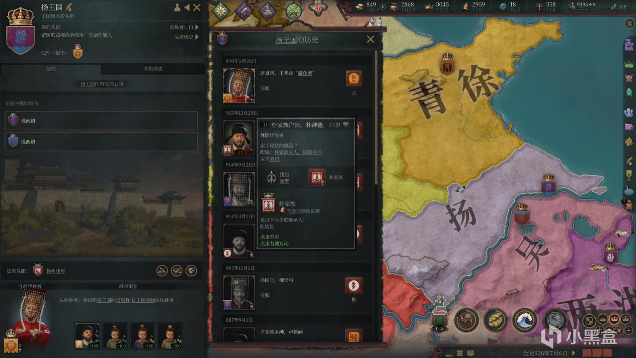Switch to the 头衔效忠 tab
The image size is (636, 358).
[x=153, y=69]
